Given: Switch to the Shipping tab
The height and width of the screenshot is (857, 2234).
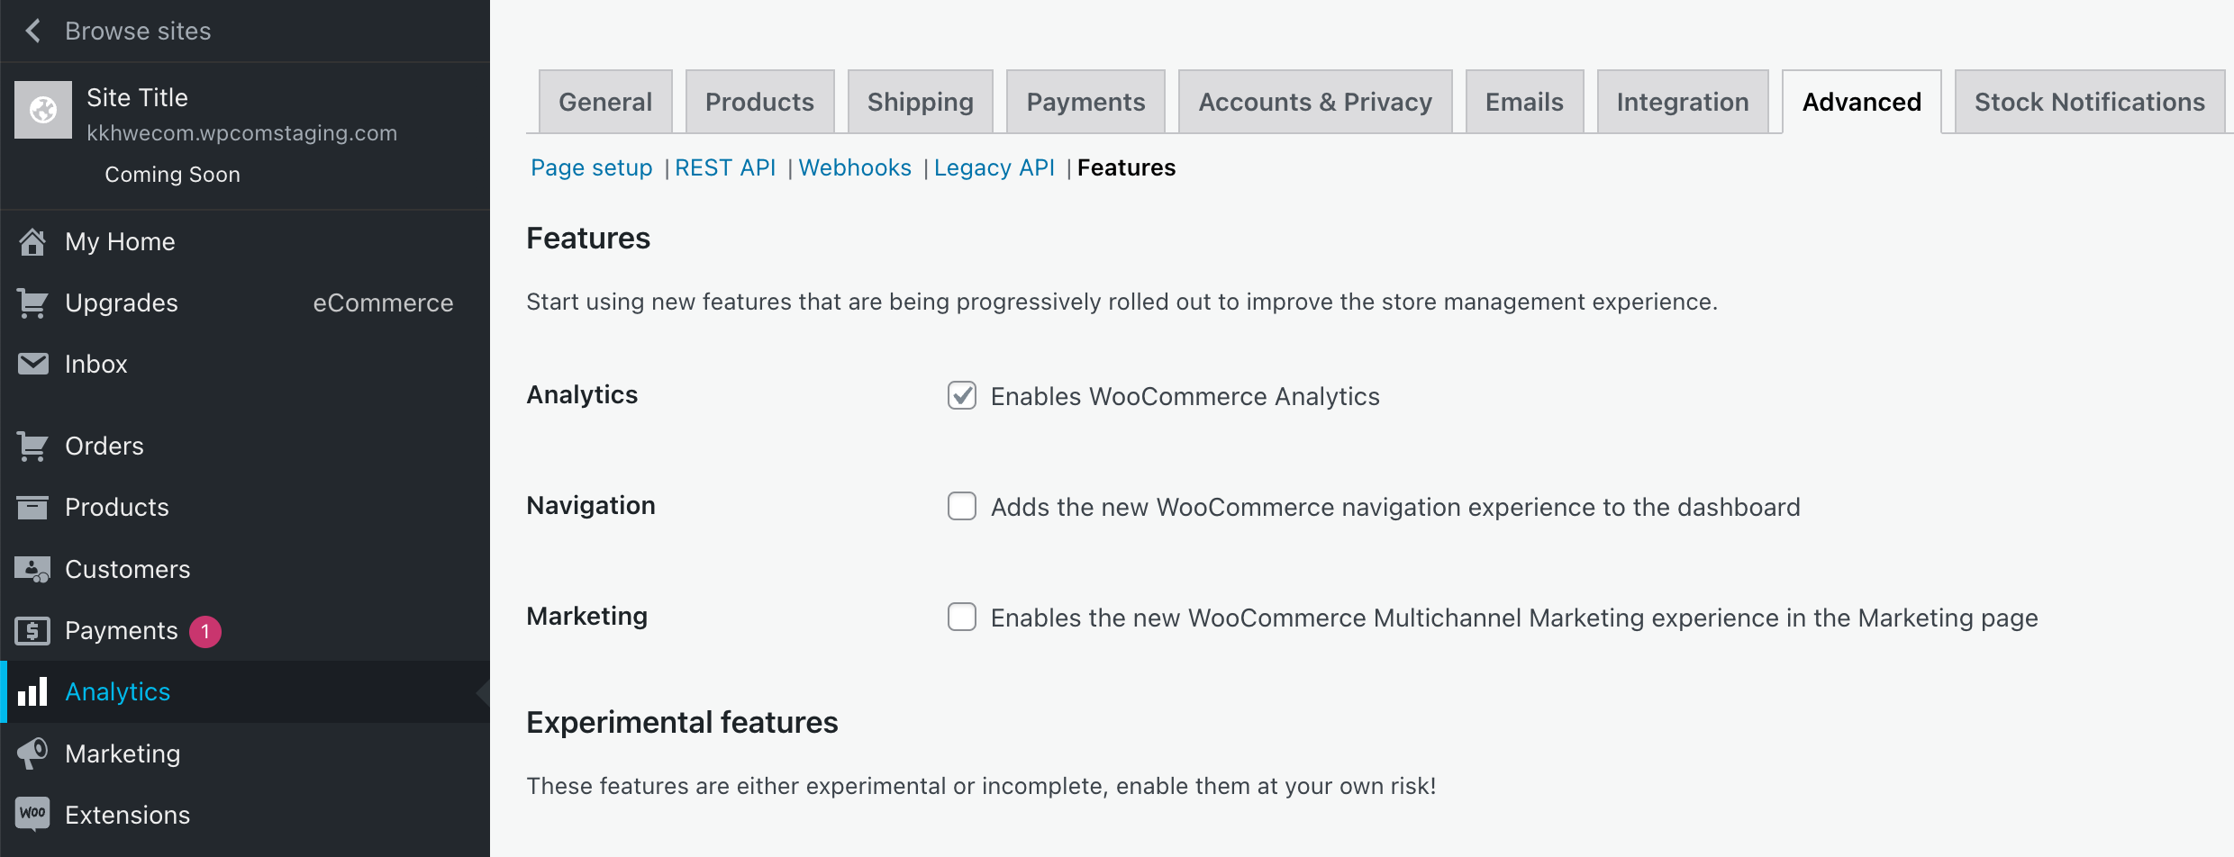Looking at the screenshot, I should (x=920, y=101).
